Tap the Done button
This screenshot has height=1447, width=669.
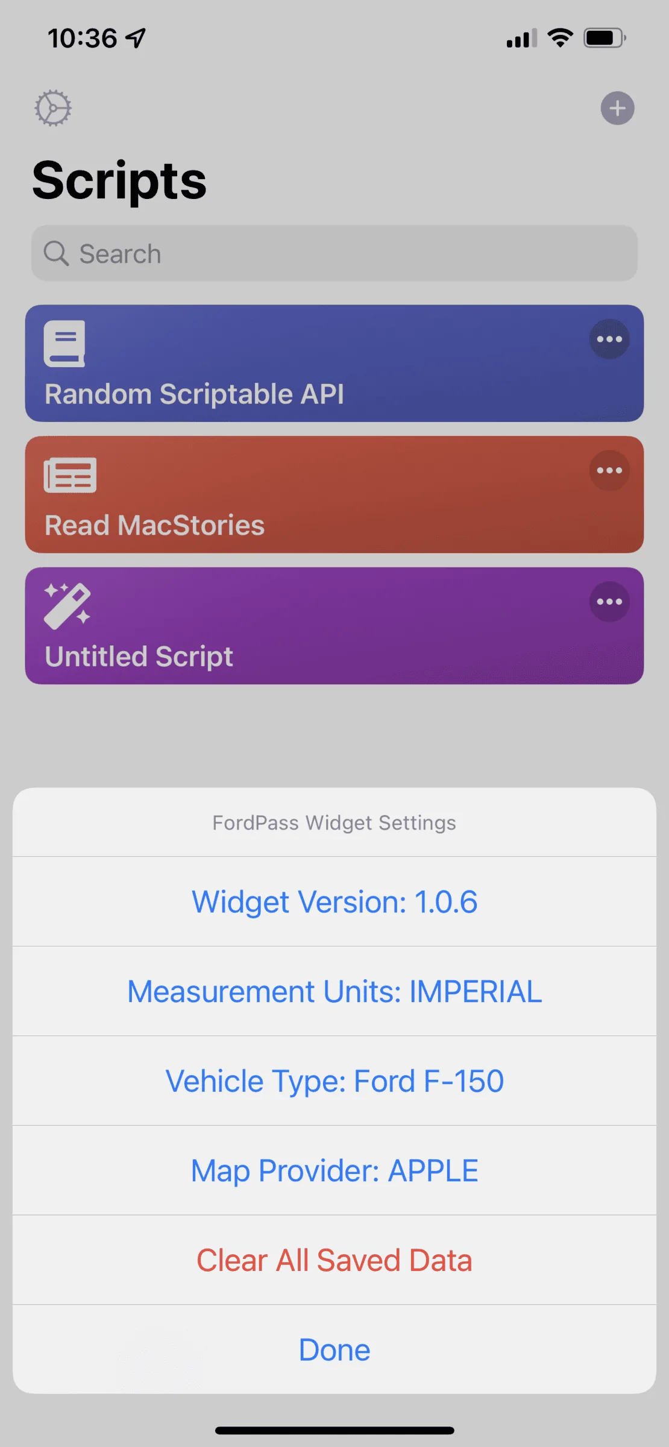point(334,1349)
